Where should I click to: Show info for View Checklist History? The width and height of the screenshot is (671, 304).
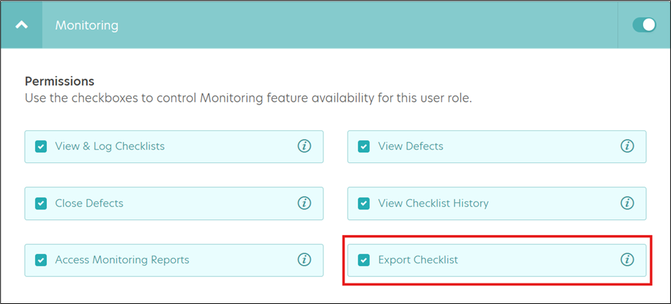click(627, 203)
